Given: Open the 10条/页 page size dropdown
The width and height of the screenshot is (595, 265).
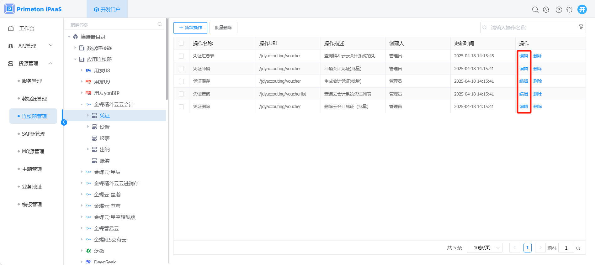Looking at the screenshot, I should tap(485, 248).
